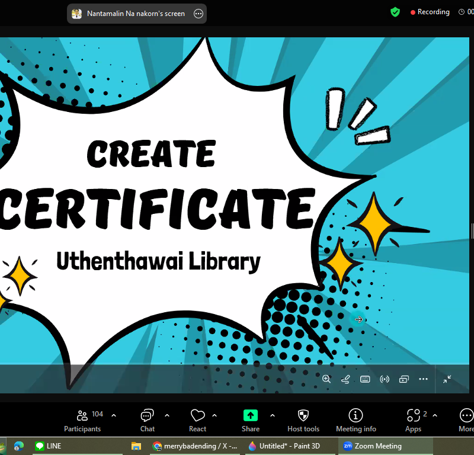Toggle captions keyboard icon in slide toolbar
The width and height of the screenshot is (474, 455).
pos(365,379)
